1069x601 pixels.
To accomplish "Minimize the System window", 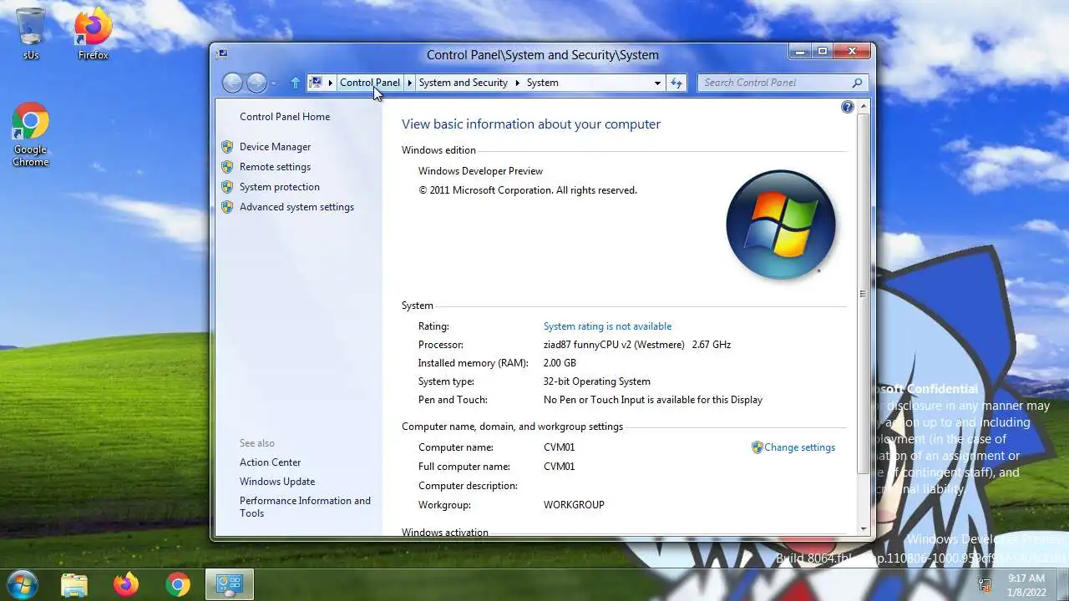I will [x=799, y=52].
